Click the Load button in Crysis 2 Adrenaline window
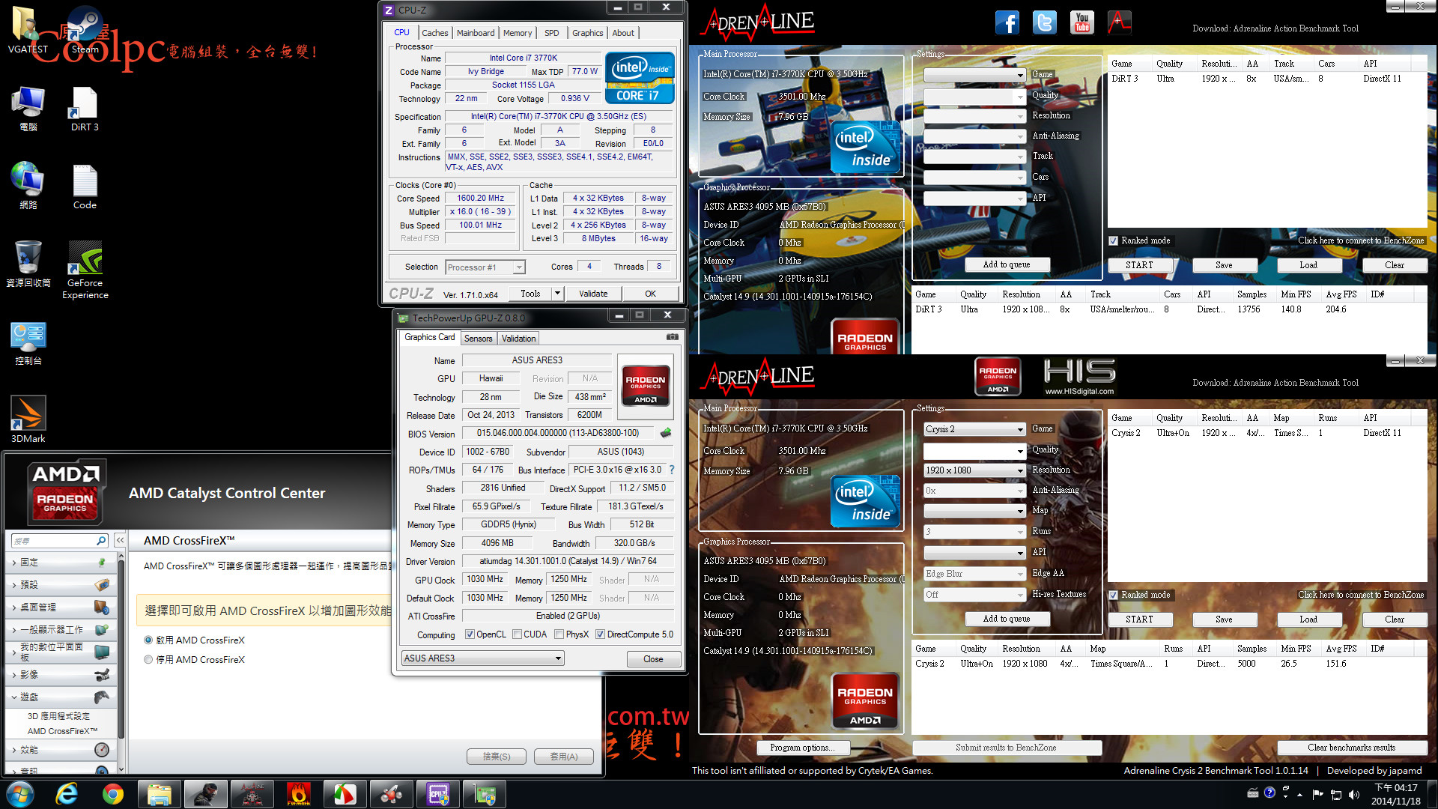 (1308, 619)
